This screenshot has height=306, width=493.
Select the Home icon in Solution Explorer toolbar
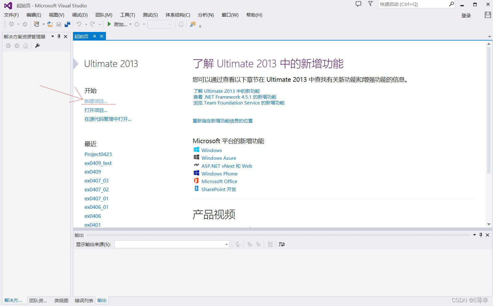(x=26, y=46)
